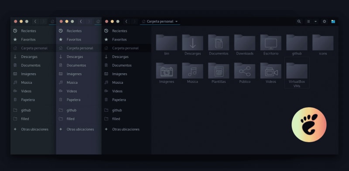Go back in the middle window
This screenshot has width=349, height=171.
pos(81,21)
